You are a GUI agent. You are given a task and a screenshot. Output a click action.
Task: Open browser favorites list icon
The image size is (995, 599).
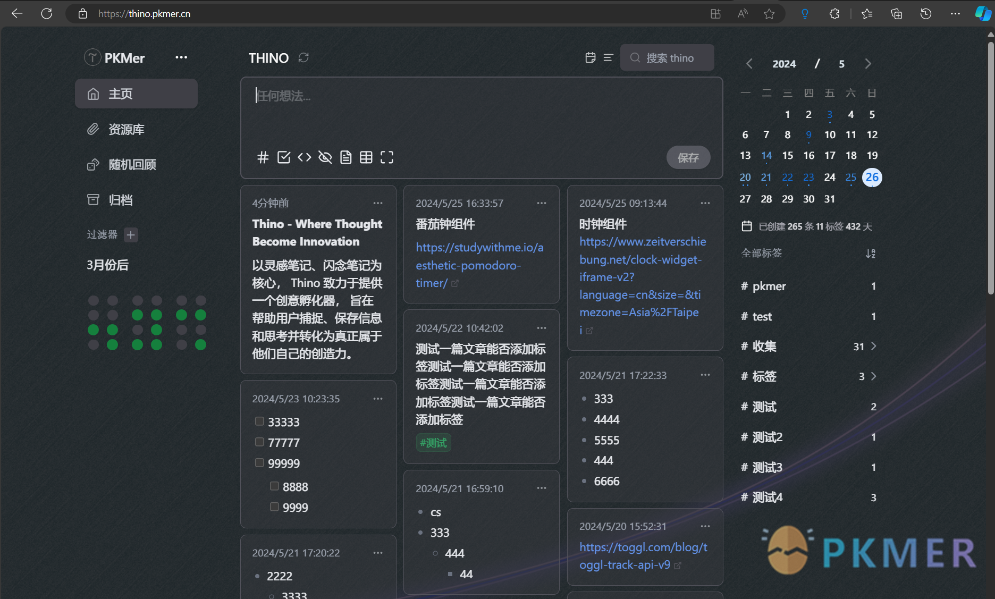[x=867, y=14]
